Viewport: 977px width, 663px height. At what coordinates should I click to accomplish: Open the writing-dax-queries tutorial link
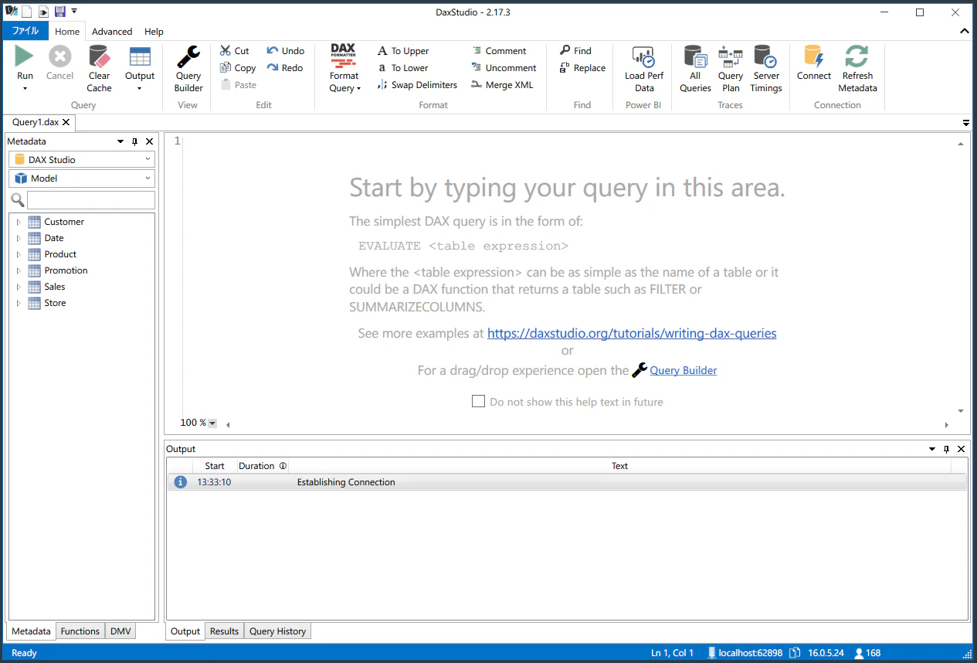click(632, 334)
